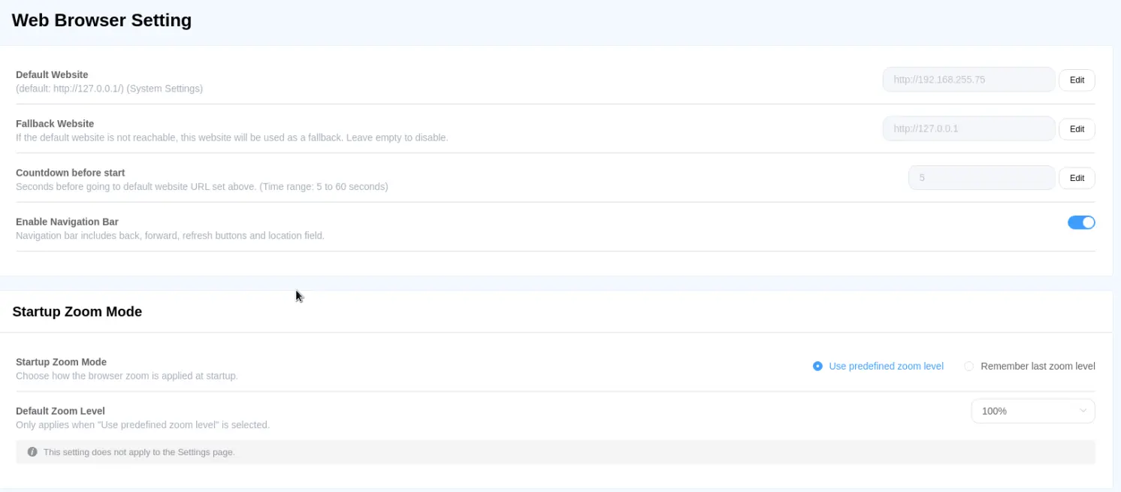Click the Web Browser Setting heading
Screen dimensions: 1121x492
point(101,20)
